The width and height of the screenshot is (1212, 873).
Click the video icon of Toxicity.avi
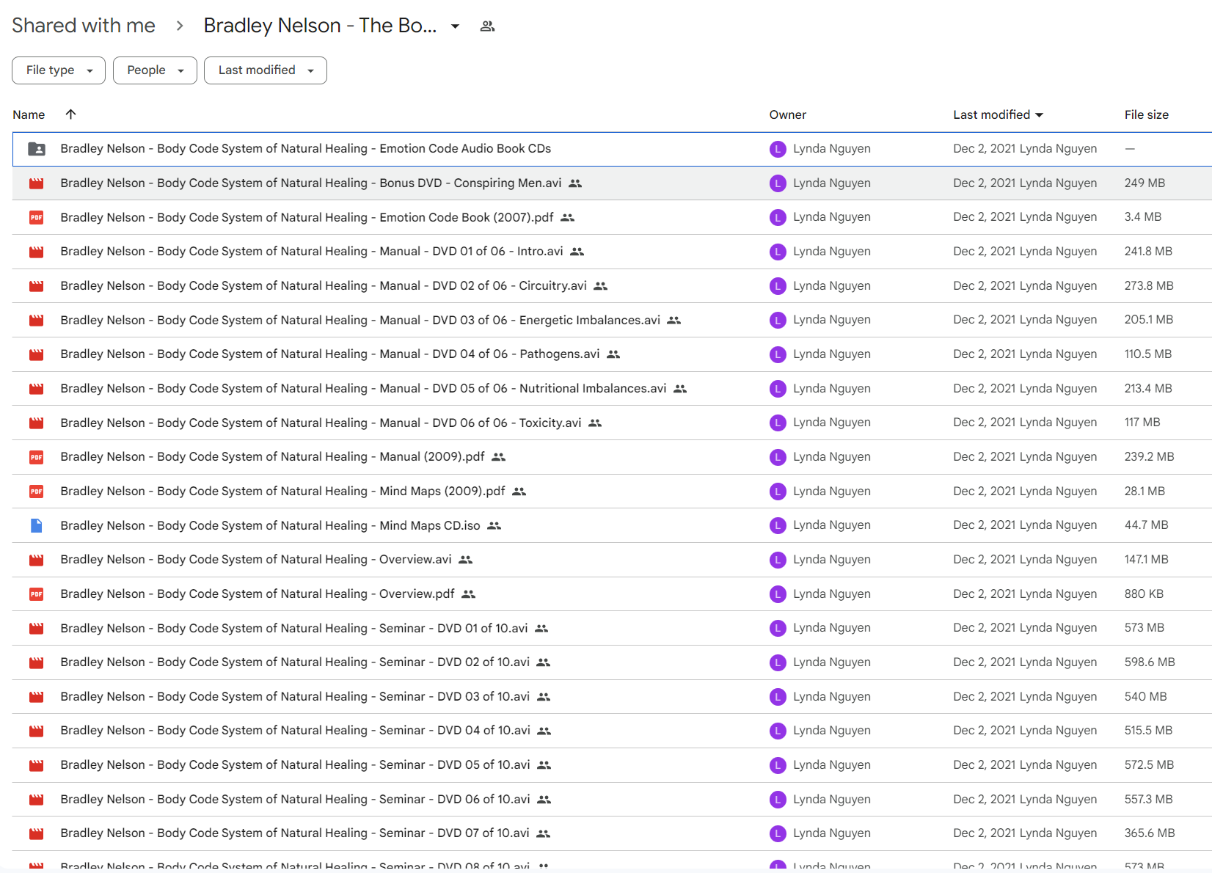coord(36,423)
